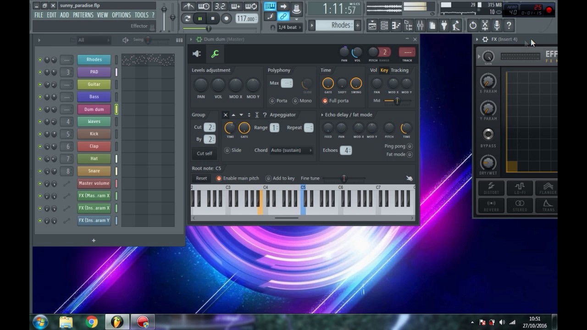The height and width of the screenshot is (330, 587).
Task: Mute the Rhodes channel green light
Action: pos(40,60)
